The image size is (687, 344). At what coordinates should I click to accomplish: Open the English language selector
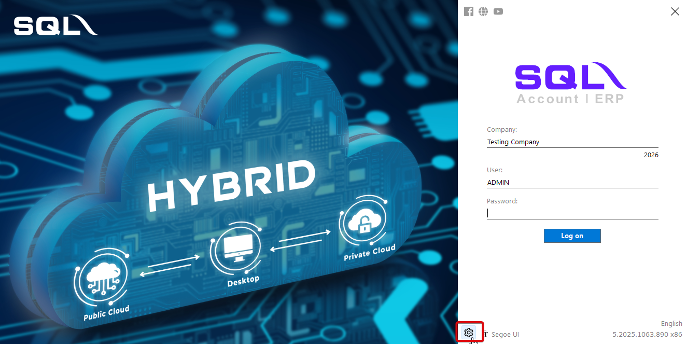(671, 323)
